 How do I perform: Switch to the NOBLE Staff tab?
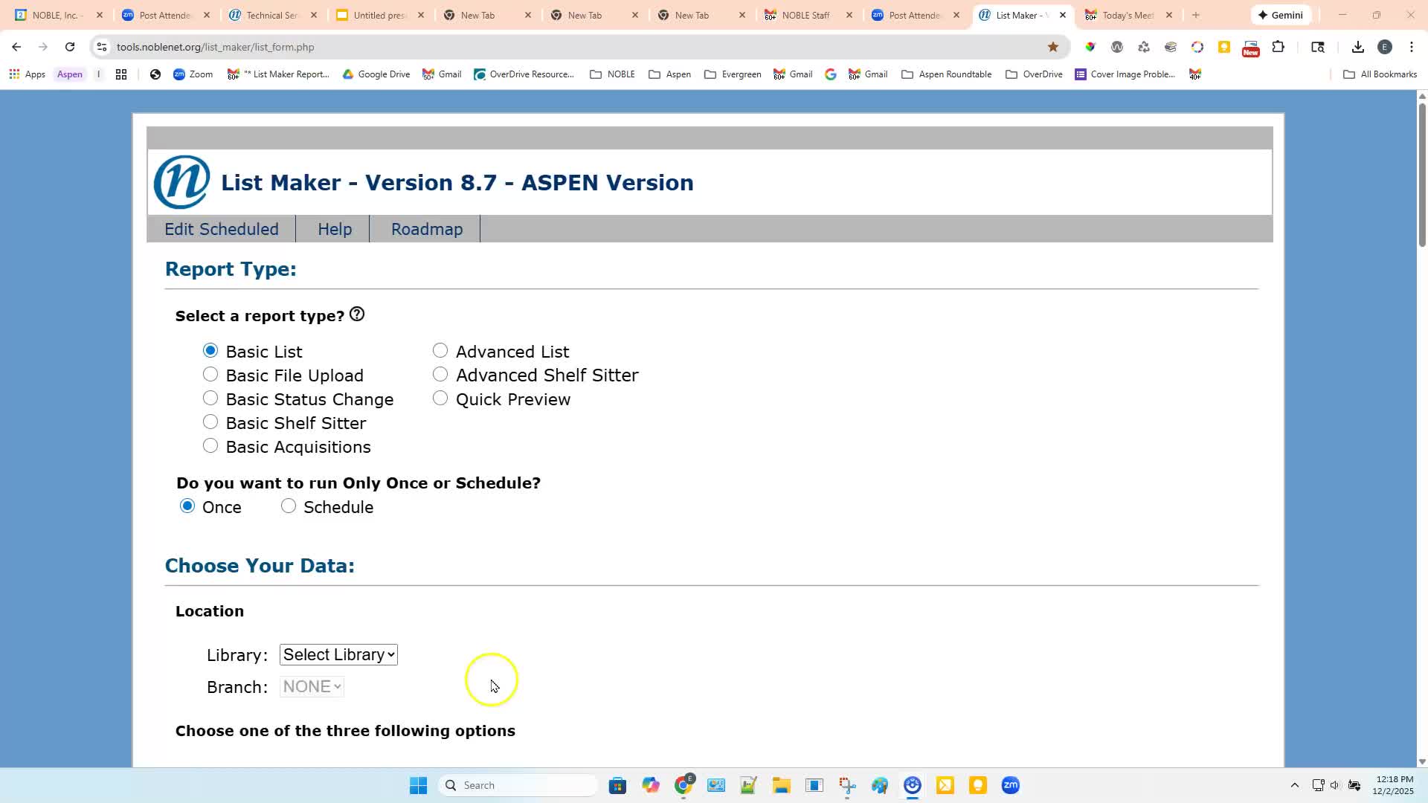pyautogui.click(x=805, y=15)
